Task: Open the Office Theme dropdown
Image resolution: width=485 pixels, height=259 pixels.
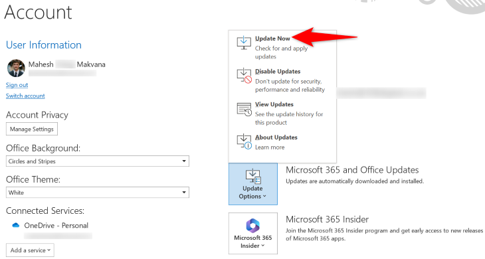Action: pos(98,192)
